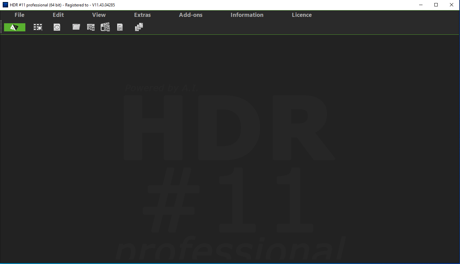Click the folder icon in toolbar

tap(76, 27)
